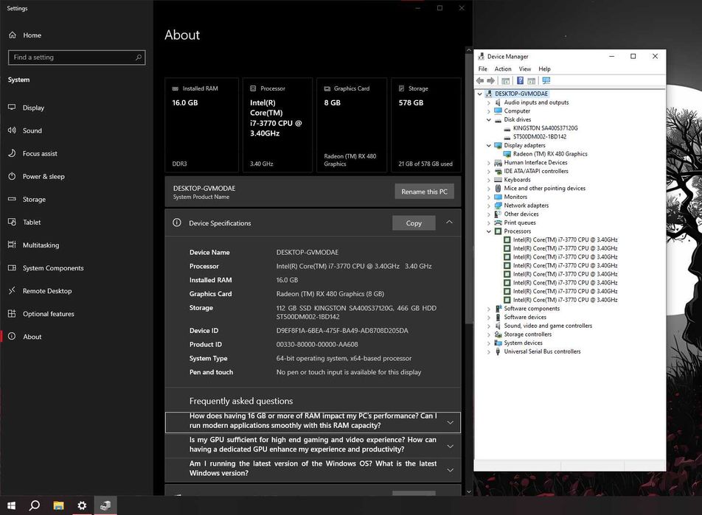Expand Audio inputs and outputs node
702x515 pixels.
[489, 102]
